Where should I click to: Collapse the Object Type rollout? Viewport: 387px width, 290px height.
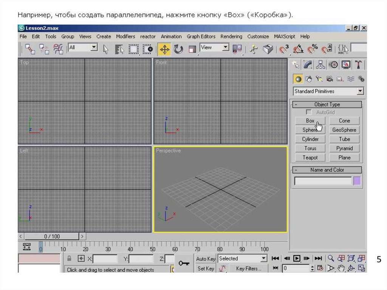click(296, 105)
